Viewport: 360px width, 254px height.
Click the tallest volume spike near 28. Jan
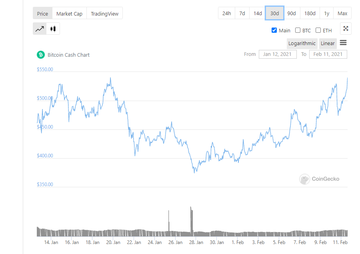191,221
